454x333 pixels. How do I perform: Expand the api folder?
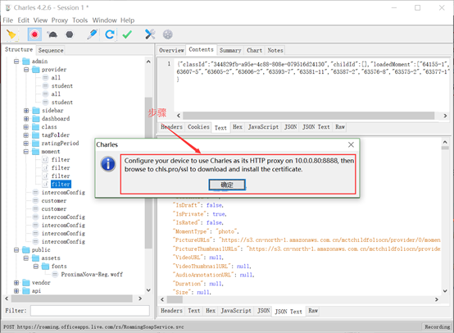(16, 290)
